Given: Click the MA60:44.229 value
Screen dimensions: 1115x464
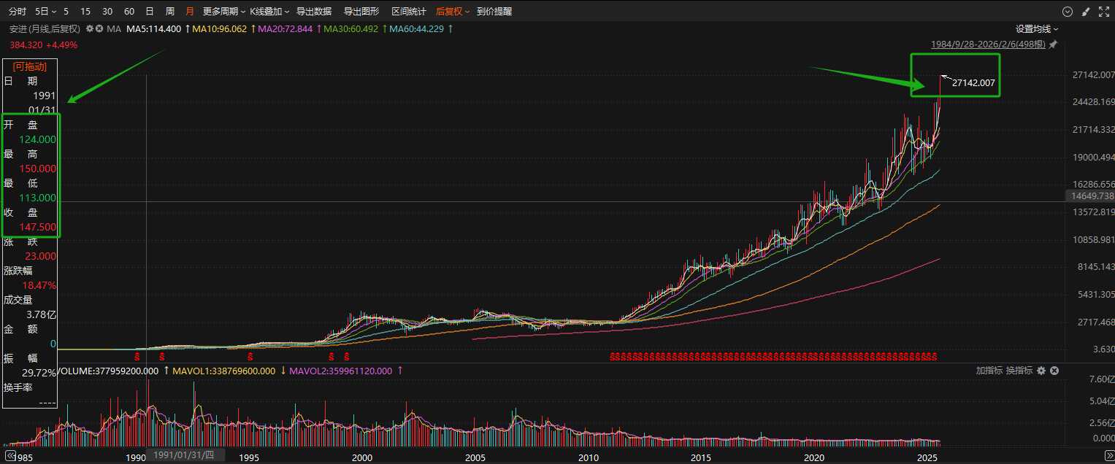Looking at the screenshot, I should [416, 28].
